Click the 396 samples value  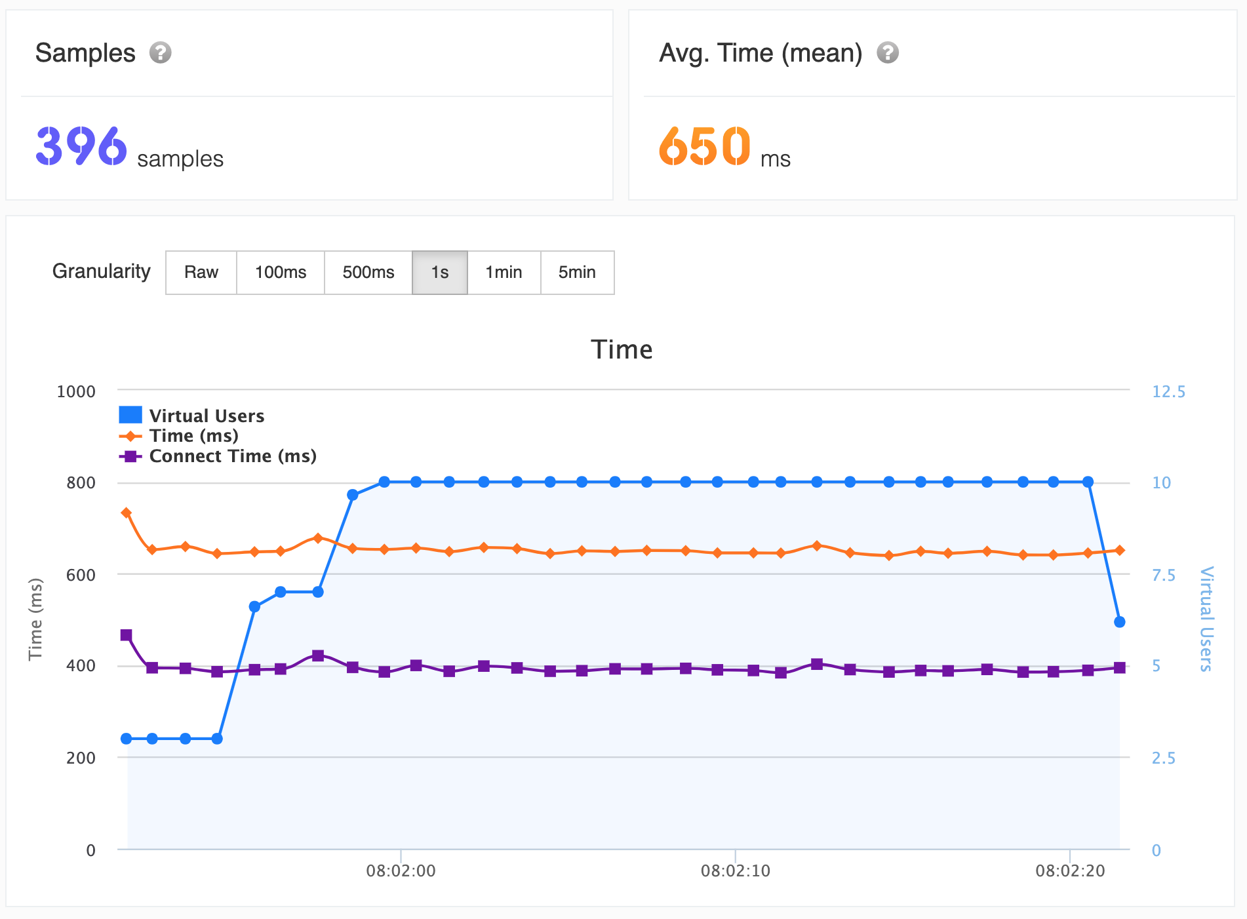click(81, 146)
